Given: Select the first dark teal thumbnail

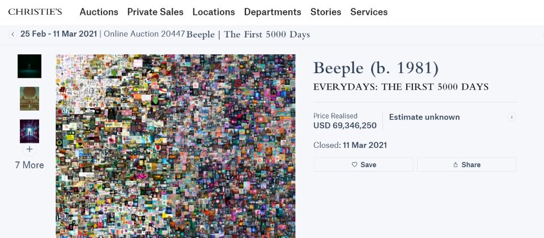Looking at the screenshot, I should (x=29, y=66).
